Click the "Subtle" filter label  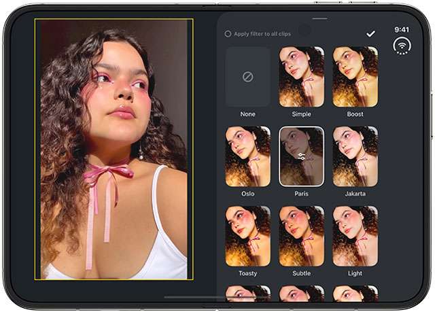click(301, 273)
